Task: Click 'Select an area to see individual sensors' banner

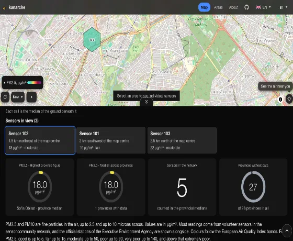Action: (x=146, y=96)
